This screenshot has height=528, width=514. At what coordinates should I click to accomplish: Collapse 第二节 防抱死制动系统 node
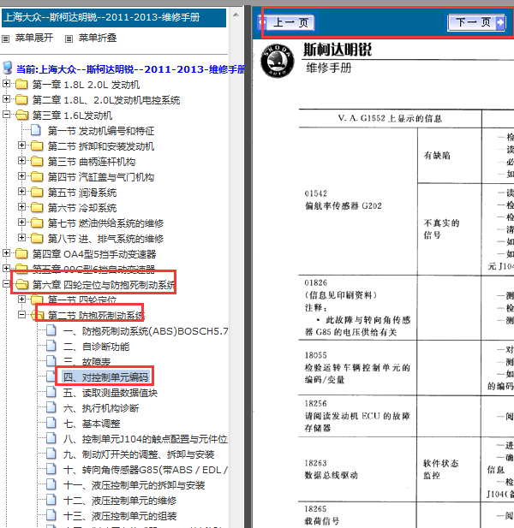[22, 315]
